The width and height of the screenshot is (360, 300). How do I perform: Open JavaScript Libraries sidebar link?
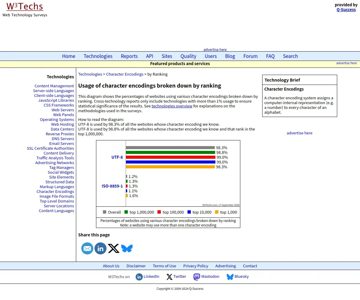tap(56, 100)
